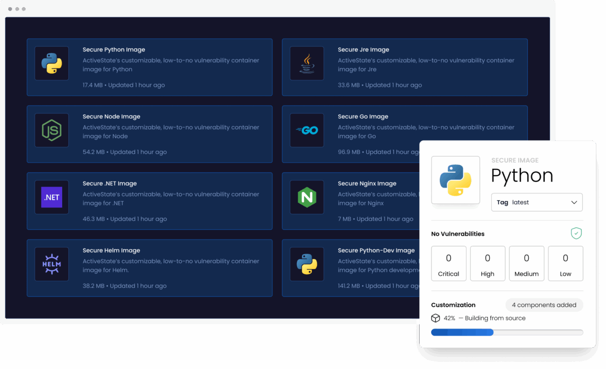Screen dimensions: 606x369
Task: Expand tag list using the chevron arrow
Action: pos(574,202)
